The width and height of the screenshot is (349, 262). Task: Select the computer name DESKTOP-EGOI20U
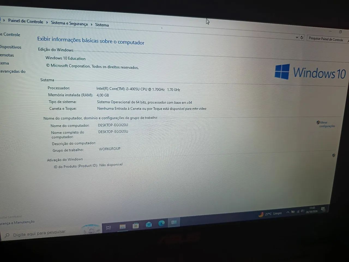pos(113,125)
